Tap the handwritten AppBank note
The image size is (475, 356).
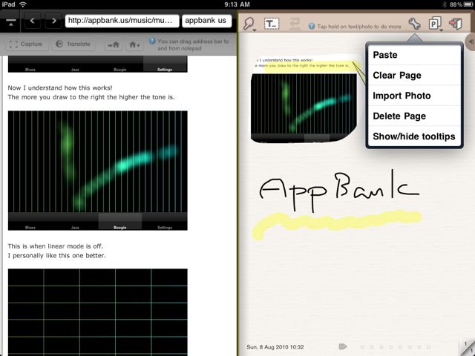[x=338, y=191]
